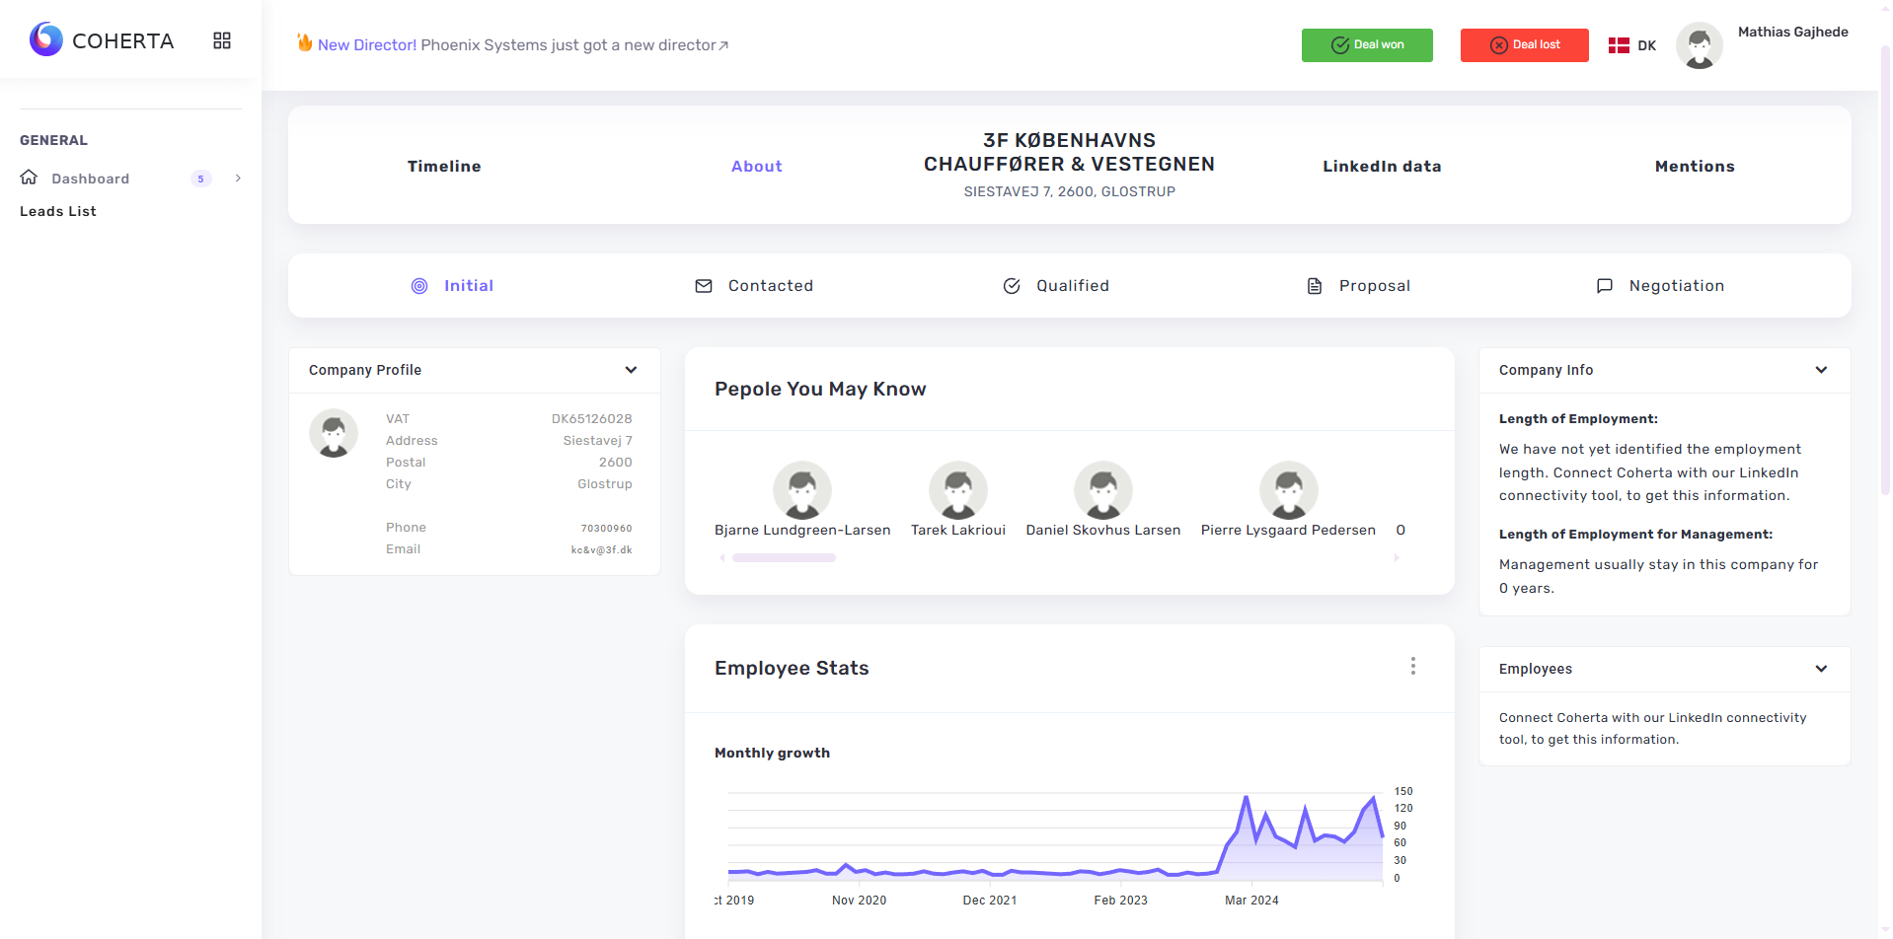Collapse the Company Profile panel
Viewport: 1893px width, 939px height.
tap(631, 370)
